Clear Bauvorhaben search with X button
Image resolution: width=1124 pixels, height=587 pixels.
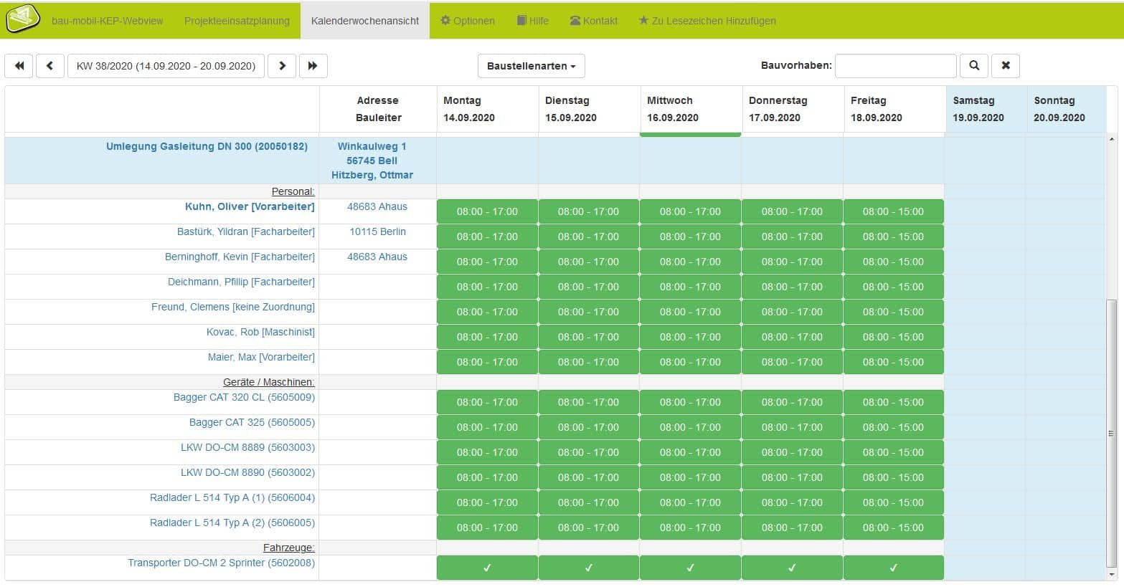pos(1005,66)
